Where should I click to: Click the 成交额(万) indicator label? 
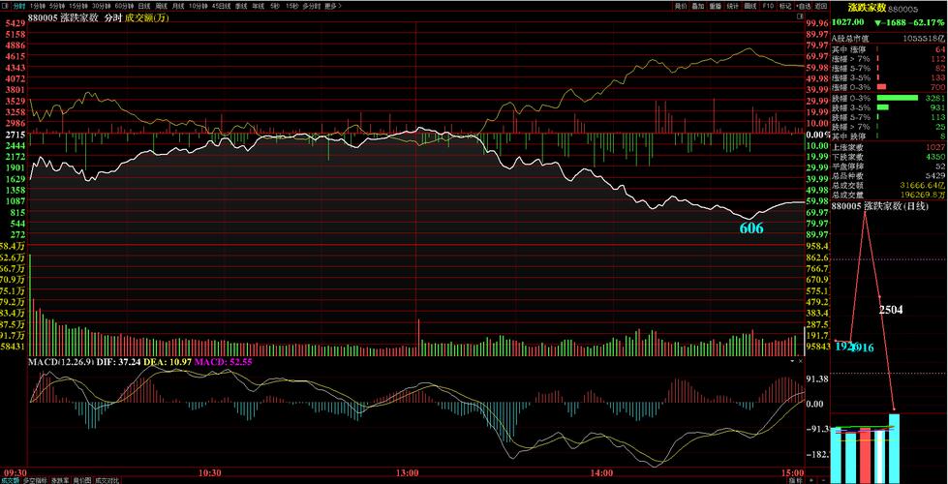[x=146, y=18]
